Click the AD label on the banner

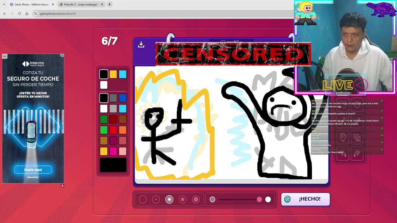click(4, 56)
